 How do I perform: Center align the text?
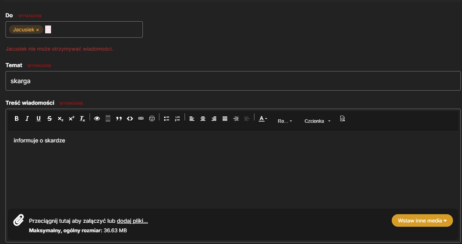pos(203,118)
